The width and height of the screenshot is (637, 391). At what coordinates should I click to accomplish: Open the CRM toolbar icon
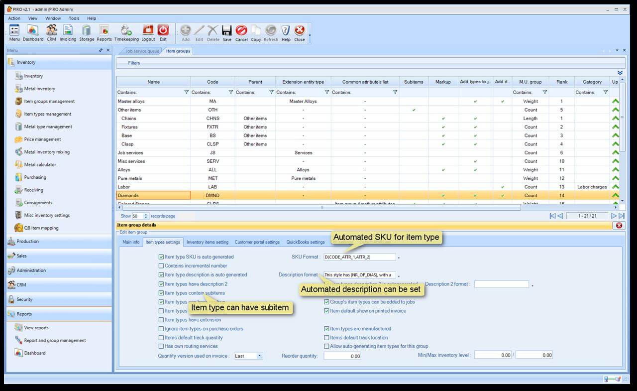[51, 33]
